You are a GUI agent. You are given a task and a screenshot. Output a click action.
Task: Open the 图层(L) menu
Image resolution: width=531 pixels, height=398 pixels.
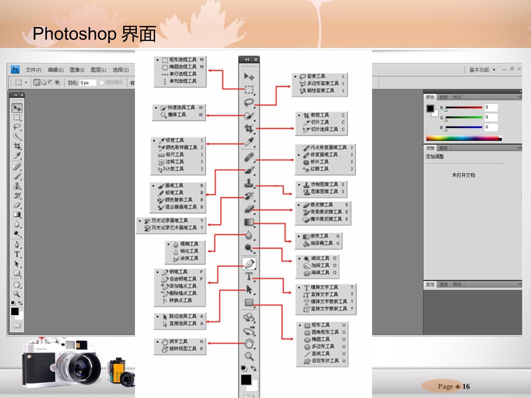98,70
